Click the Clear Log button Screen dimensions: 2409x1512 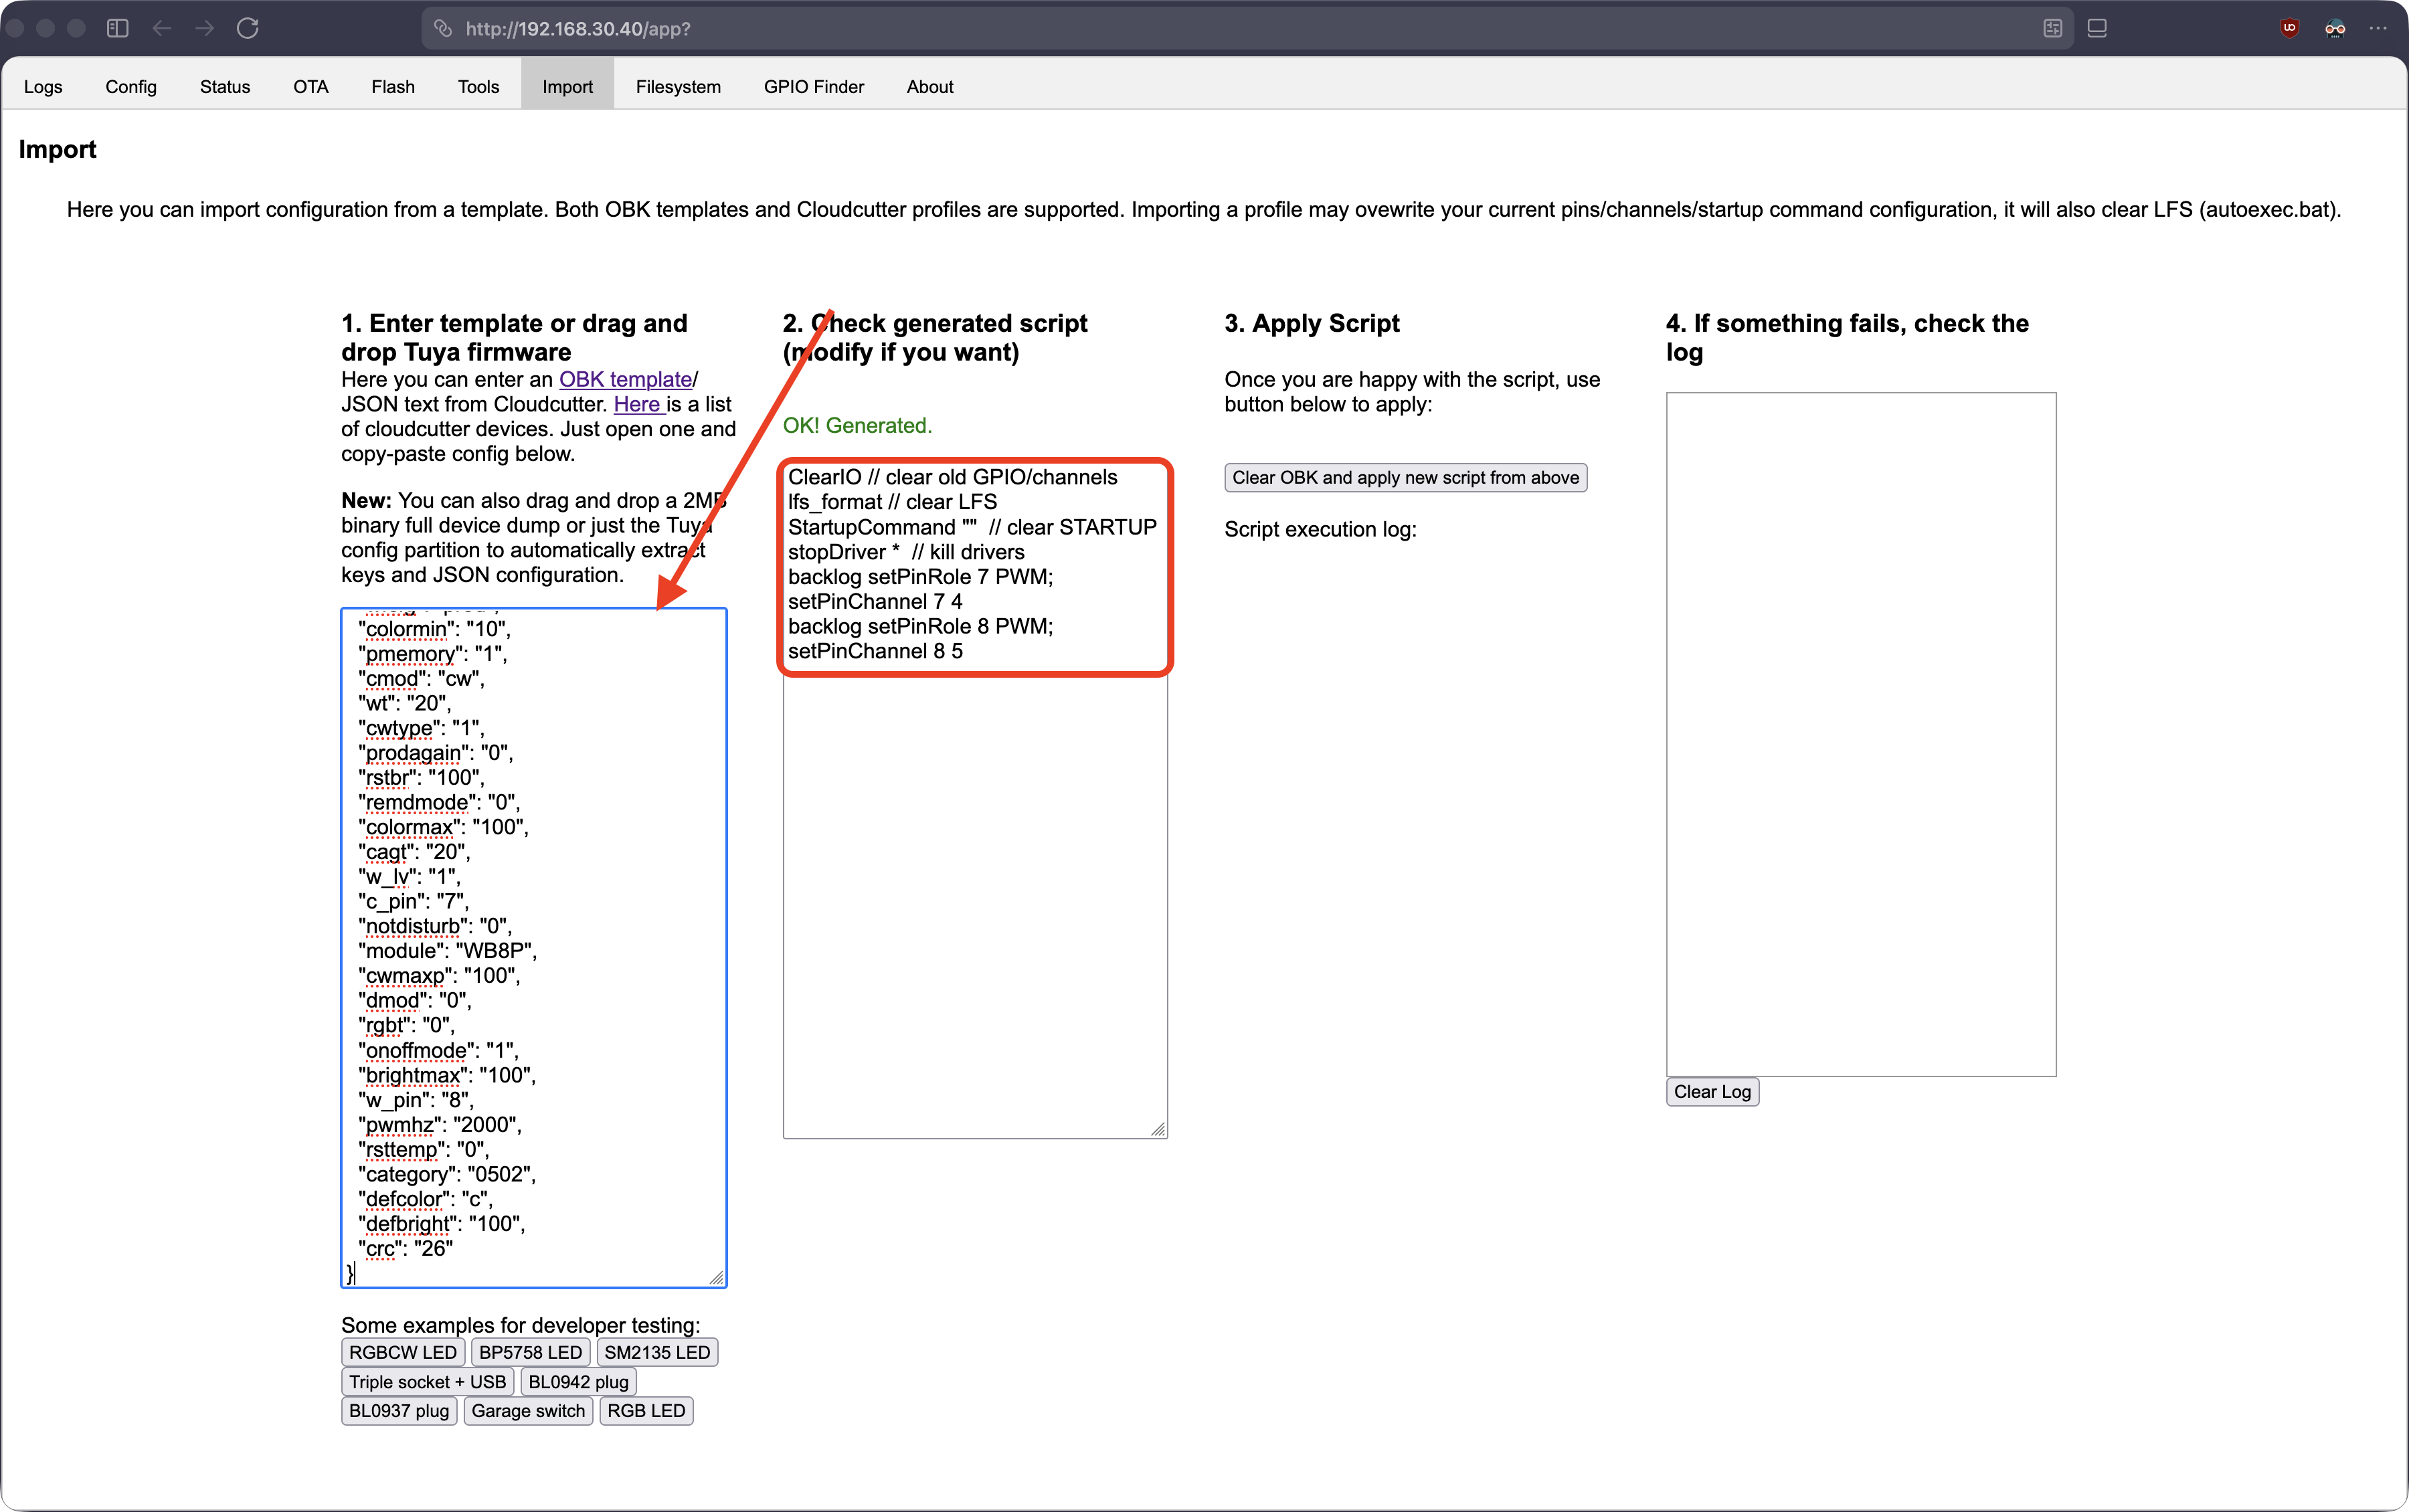[1712, 1091]
